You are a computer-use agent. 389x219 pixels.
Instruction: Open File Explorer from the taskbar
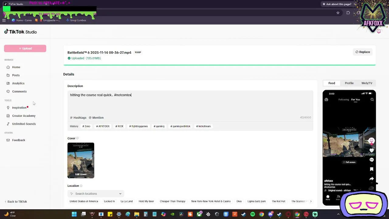[x=137, y=214]
